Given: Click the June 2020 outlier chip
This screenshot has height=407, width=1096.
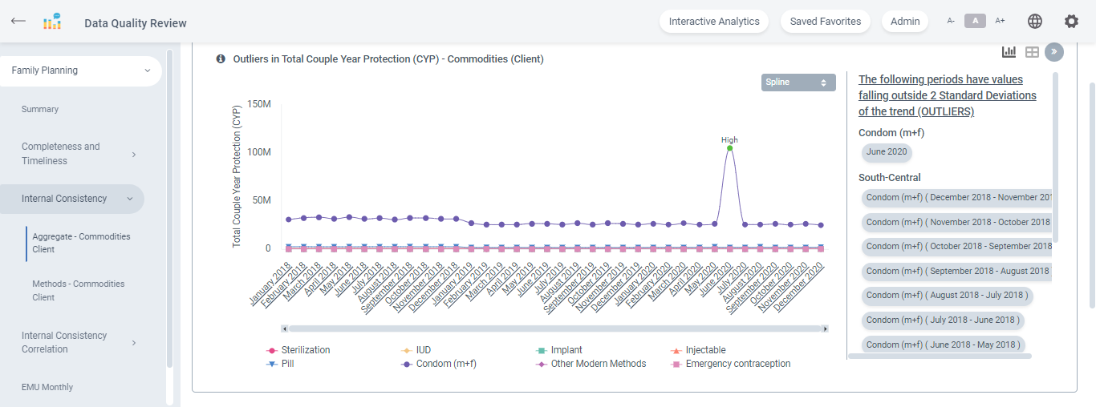Looking at the screenshot, I should click(887, 151).
